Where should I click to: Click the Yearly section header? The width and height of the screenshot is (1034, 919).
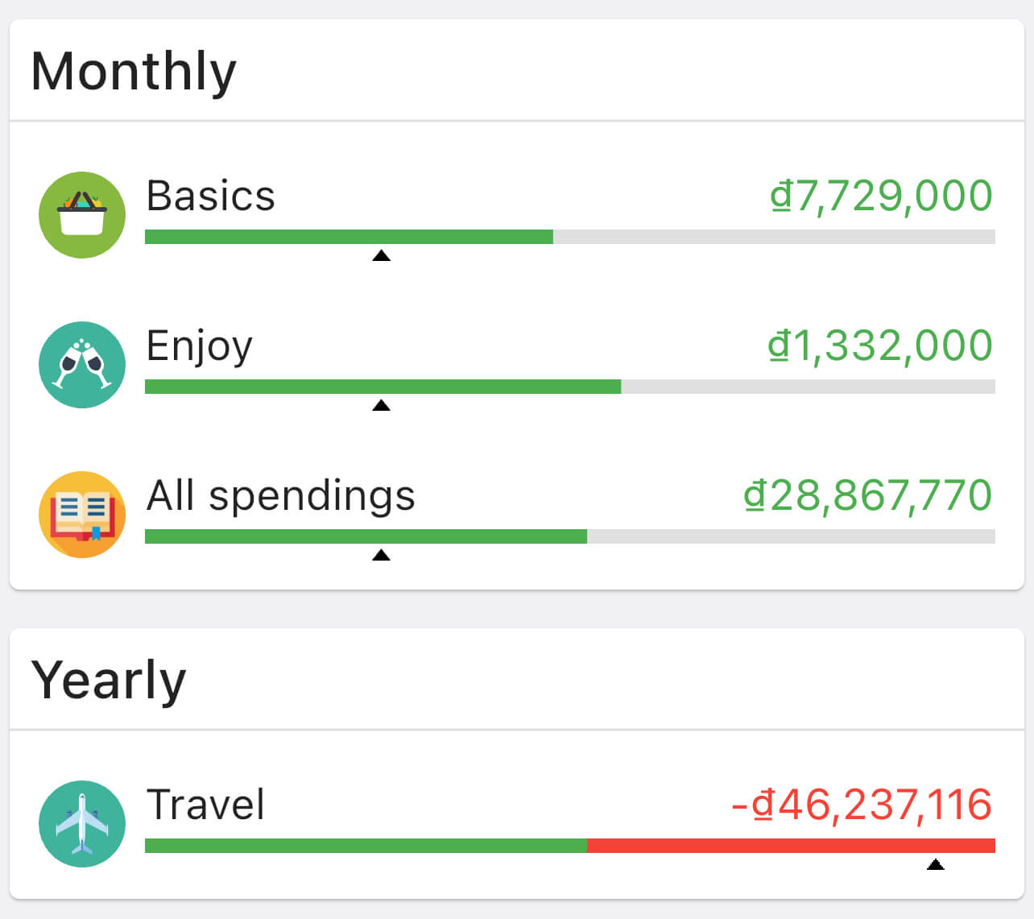(109, 680)
